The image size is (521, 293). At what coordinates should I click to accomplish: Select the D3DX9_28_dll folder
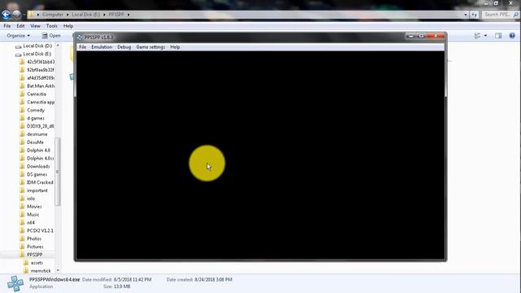40,126
